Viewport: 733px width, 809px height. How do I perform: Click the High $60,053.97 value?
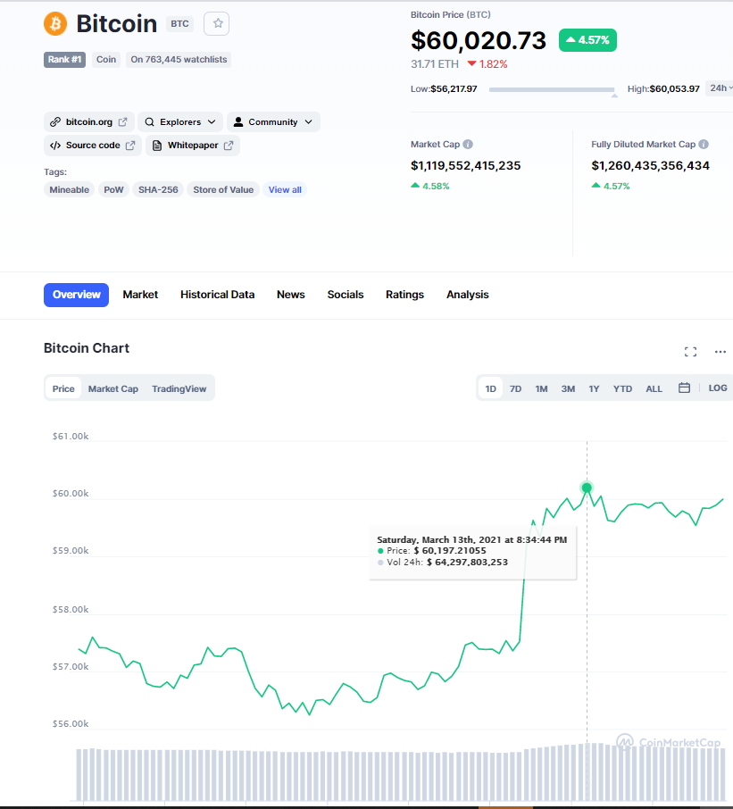coord(675,88)
